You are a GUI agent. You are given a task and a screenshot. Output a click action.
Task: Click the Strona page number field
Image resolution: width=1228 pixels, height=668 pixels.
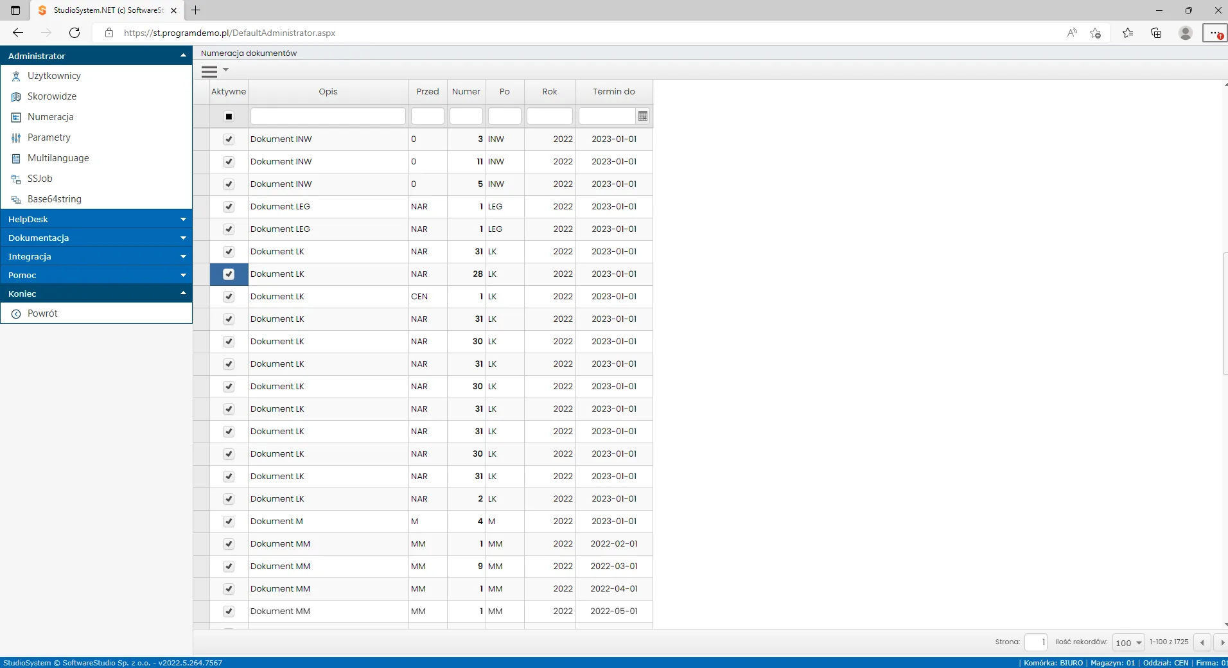click(1035, 642)
